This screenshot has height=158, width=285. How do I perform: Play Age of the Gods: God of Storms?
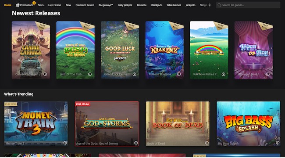coord(107,124)
